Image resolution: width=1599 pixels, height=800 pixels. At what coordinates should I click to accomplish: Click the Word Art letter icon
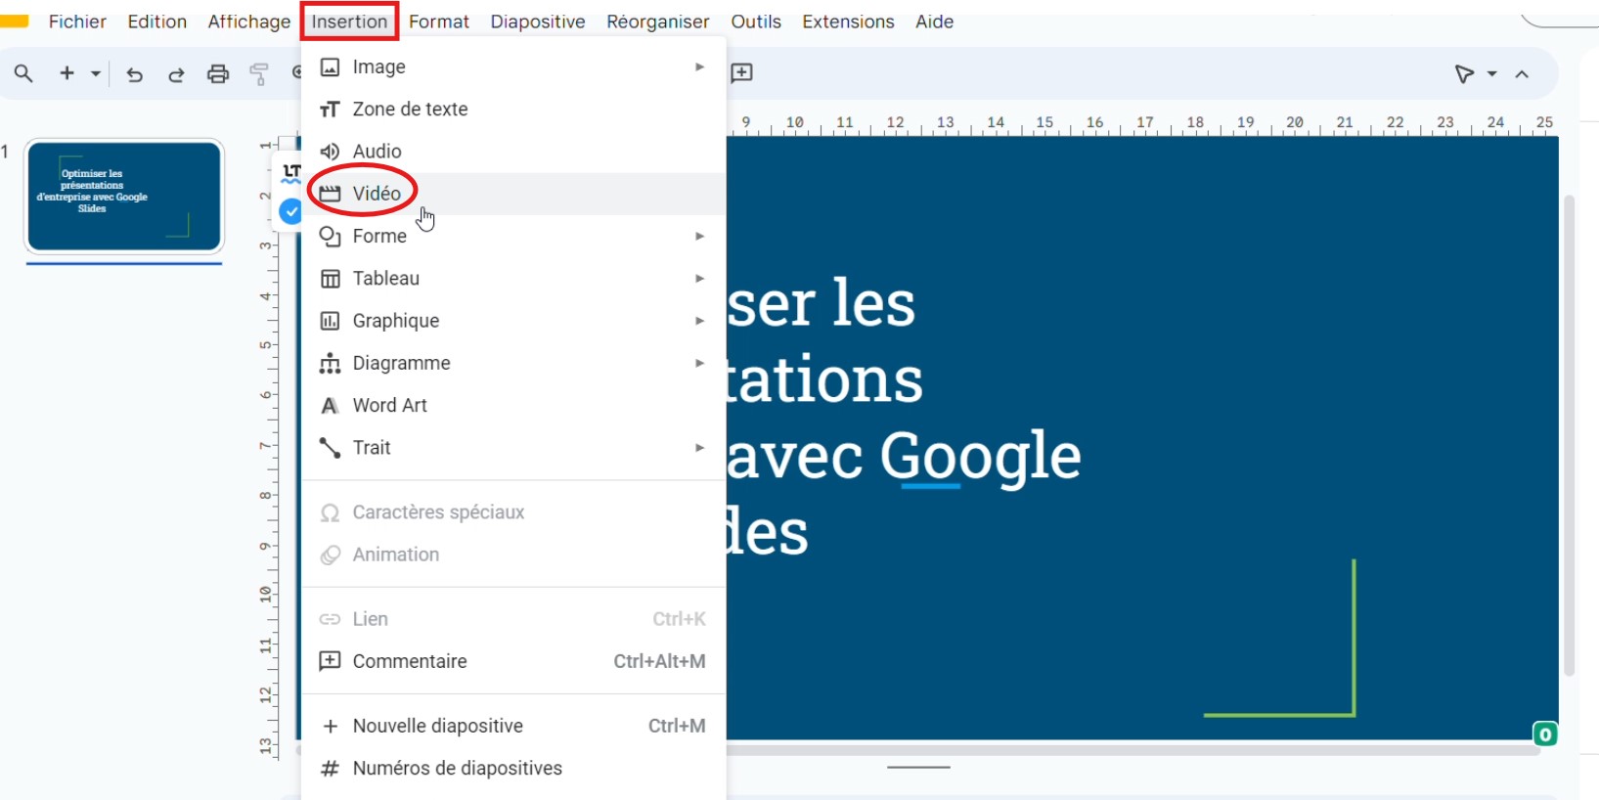(x=330, y=406)
